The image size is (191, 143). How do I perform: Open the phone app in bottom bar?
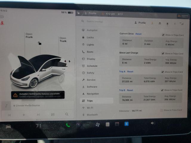click(68, 125)
